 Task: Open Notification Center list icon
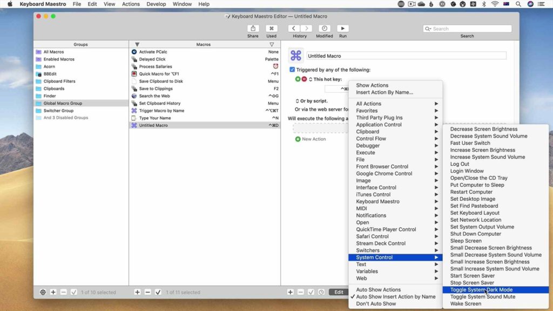point(541,4)
